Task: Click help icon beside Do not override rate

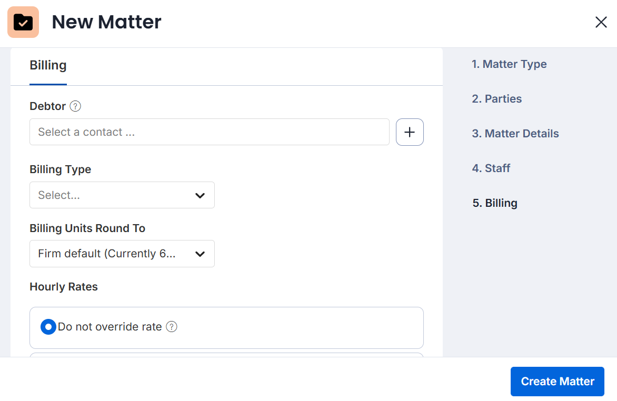Action: 172,327
